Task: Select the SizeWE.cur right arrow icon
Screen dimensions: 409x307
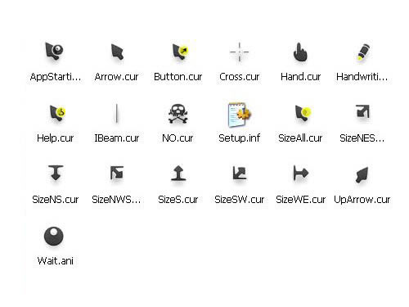Action: 300,173
